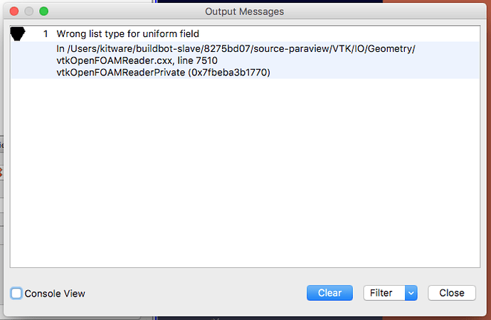This screenshot has width=491, height=320.
Task: Click the Console View label text
Action: (55, 293)
